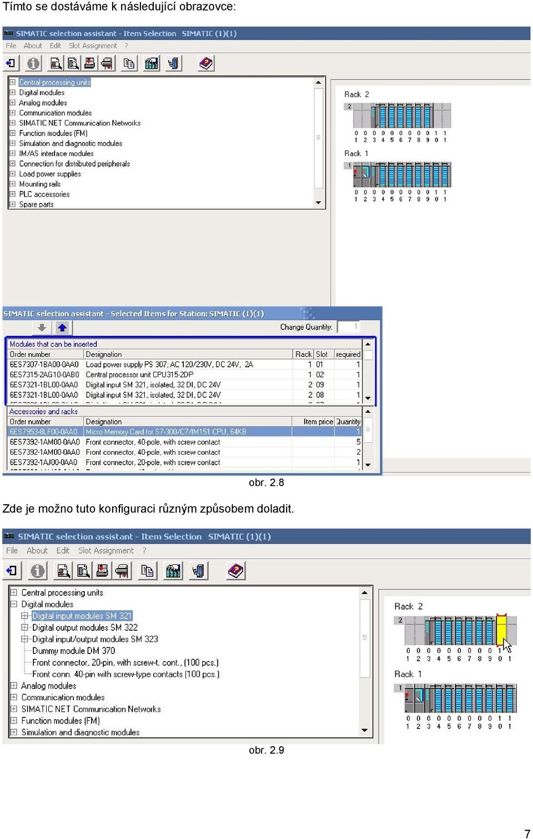
Task: Select SIMATIC NET Communication Networks in obr. 2.9
Action: [91, 709]
